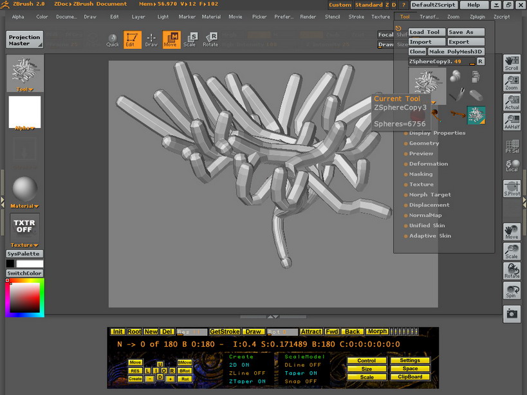Image resolution: width=527 pixels, height=395 pixels.
Task: Toggle the Quick mode in the toolbar
Action: tap(113, 39)
